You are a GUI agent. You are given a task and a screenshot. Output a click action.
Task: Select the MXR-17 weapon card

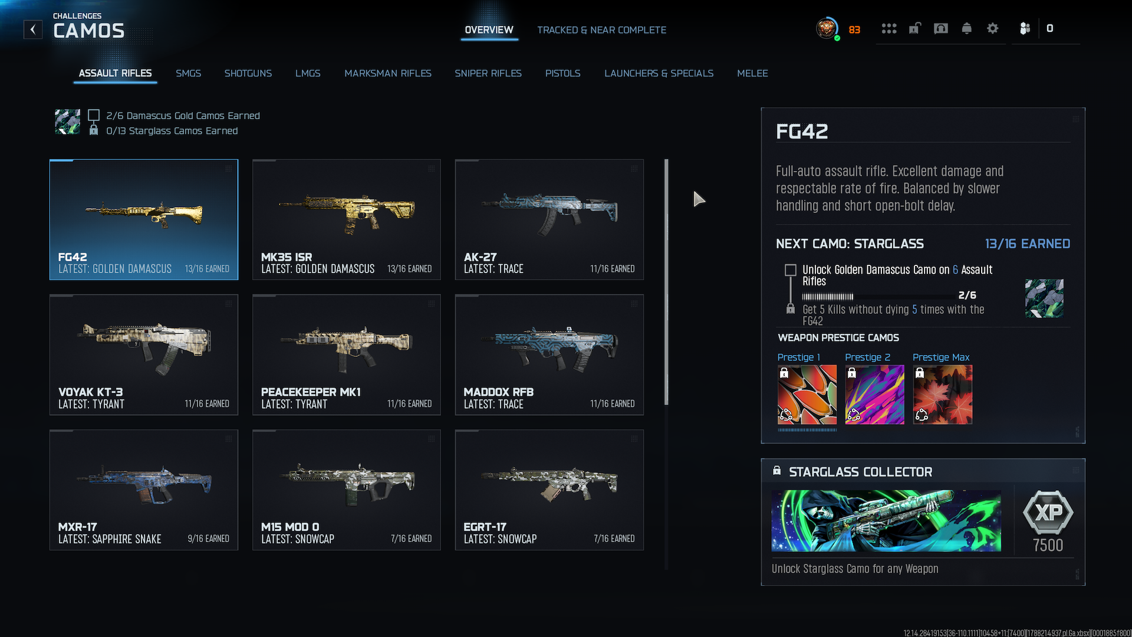point(144,490)
